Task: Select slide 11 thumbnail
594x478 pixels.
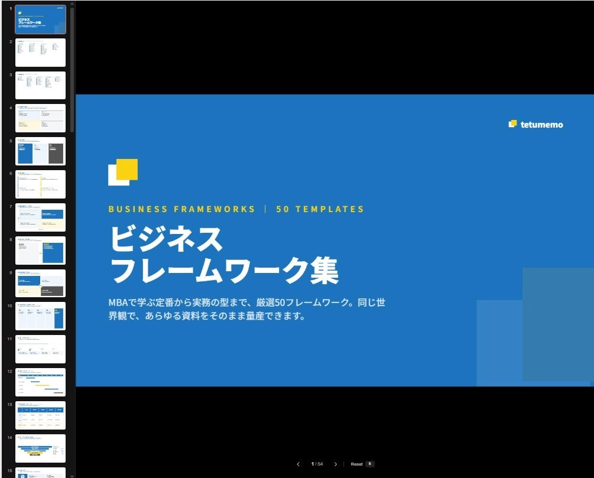Action: [x=41, y=349]
